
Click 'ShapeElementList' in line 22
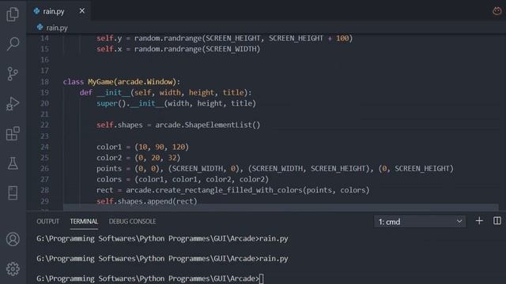(x=218, y=125)
